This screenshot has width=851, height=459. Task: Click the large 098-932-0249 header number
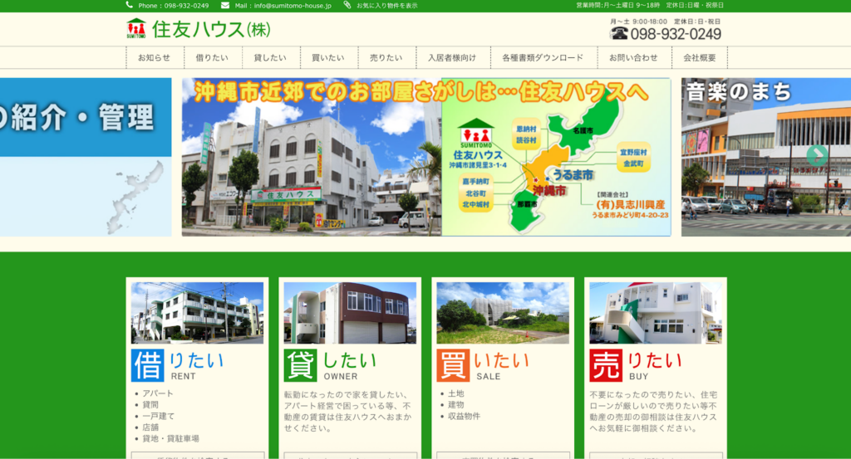(676, 34)
